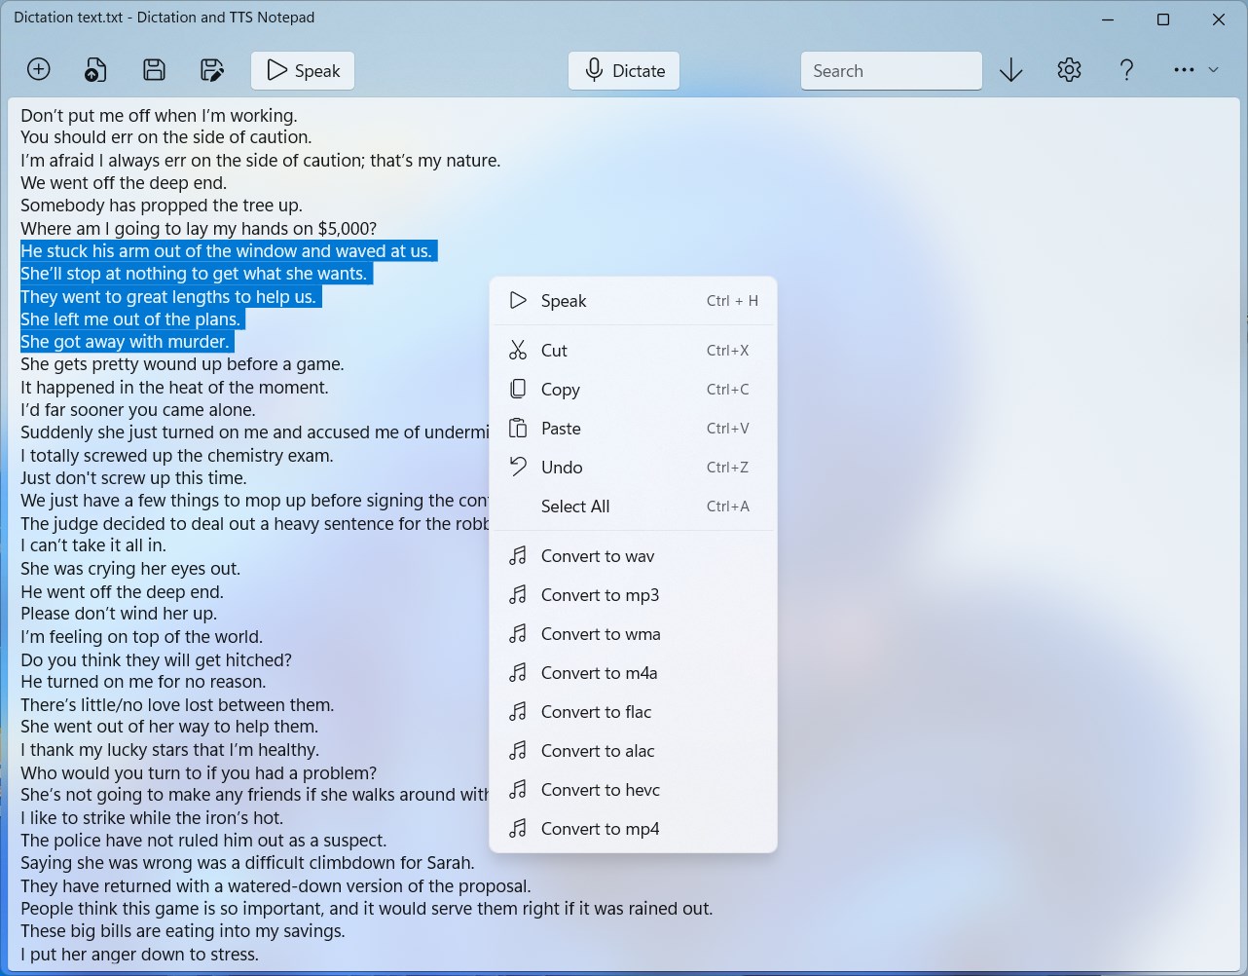Start voice input with the Dictate button
This screenshot has height=976, width=1248.
click(624, 70)
